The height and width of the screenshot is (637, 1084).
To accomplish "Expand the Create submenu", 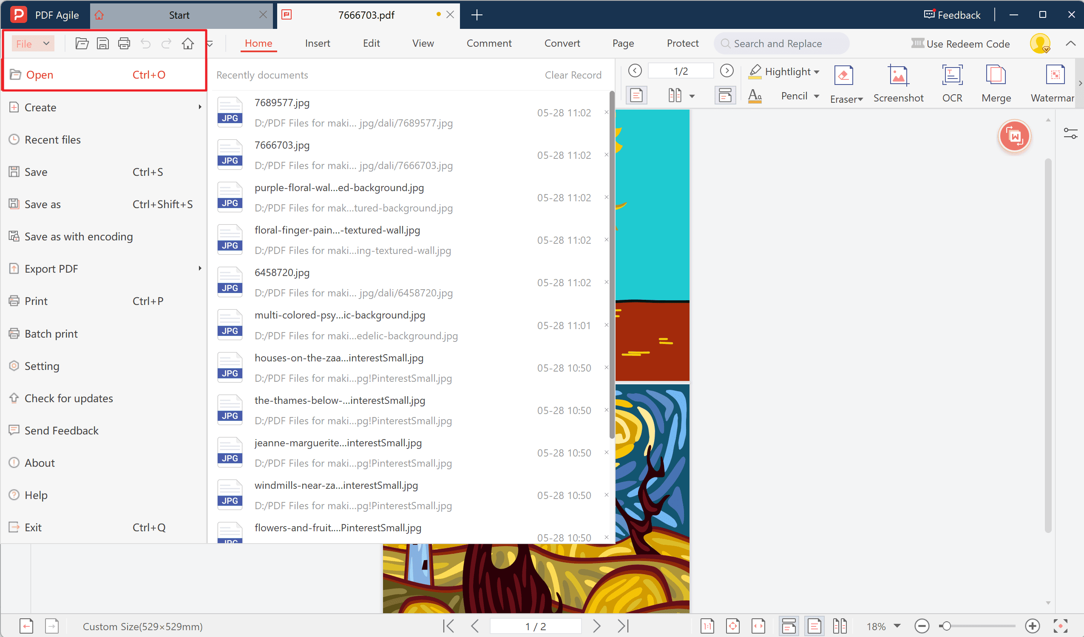I will [200, 107].
